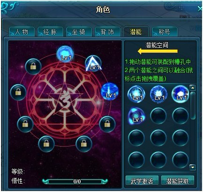The height and width of the screenshot is (192, 203).
Task: Click the locked slot at the far left
Action: (18, 92)
